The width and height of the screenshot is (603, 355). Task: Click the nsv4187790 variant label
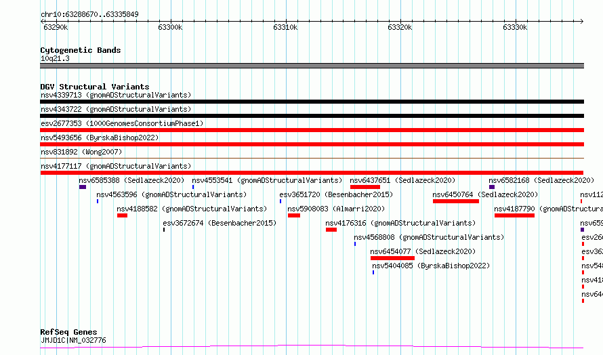pos(548,209)
